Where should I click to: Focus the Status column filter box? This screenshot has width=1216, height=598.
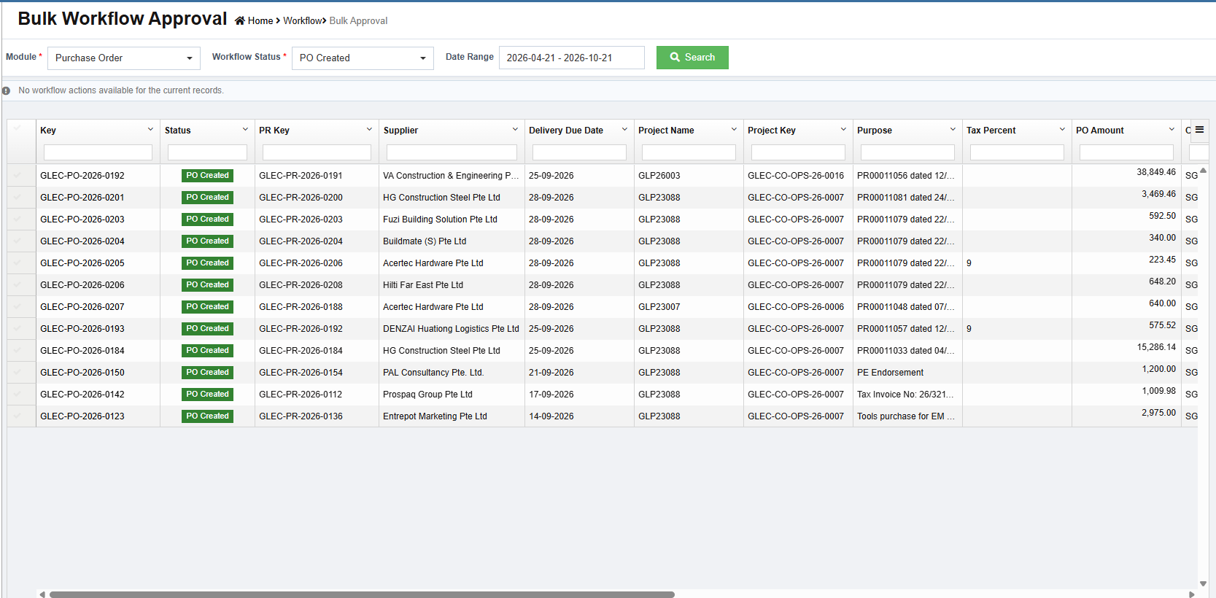tap(207, 152)
